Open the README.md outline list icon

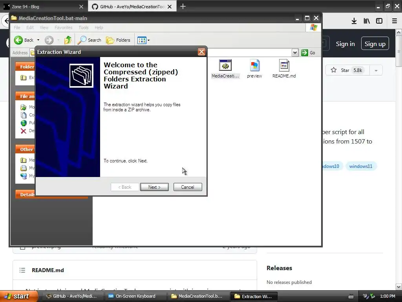point(22,270)
